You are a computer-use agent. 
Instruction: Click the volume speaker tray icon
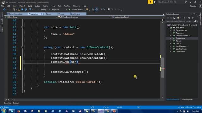tap(188, 111)
